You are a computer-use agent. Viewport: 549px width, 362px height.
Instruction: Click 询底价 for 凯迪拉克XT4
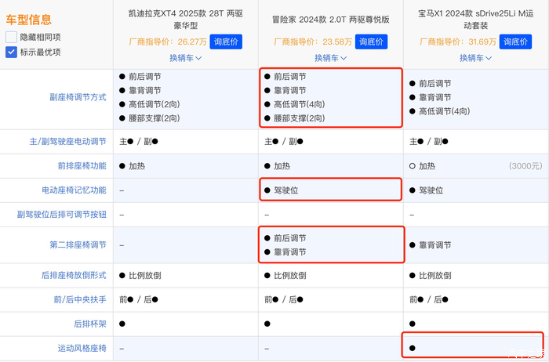[x=226, y=42]
